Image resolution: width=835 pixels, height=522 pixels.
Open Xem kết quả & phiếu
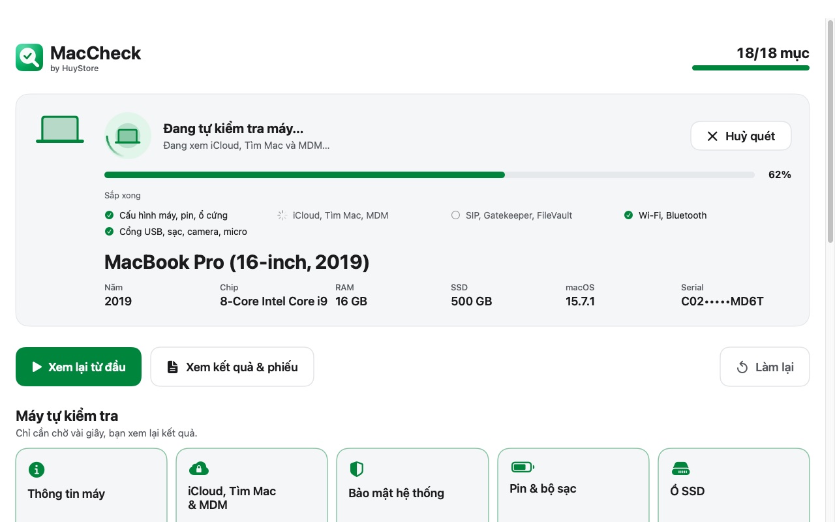click(x=232, y=367)
